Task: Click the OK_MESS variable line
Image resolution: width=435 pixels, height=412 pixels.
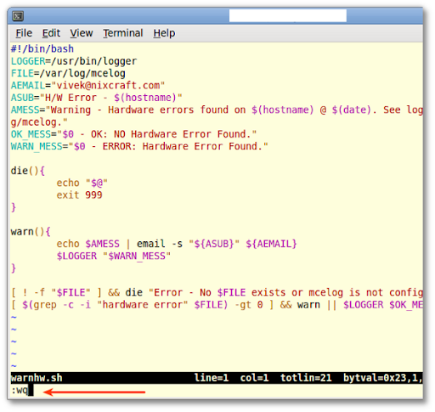Action: click(x=133, y=134)
